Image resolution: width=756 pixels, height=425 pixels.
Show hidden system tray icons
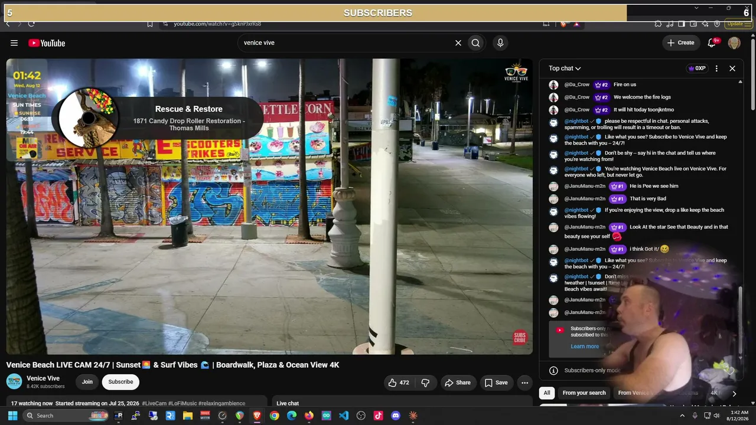pyautogui.click(x=683, y=416)
